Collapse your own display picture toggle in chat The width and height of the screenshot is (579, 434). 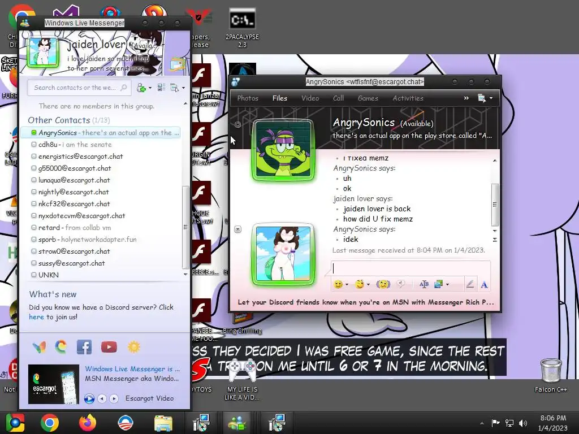coord(238,229)
